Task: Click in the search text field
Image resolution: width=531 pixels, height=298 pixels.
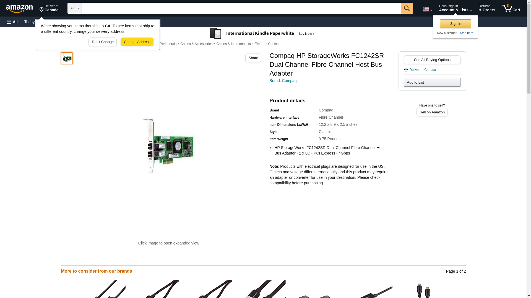Action: (241, 8)
